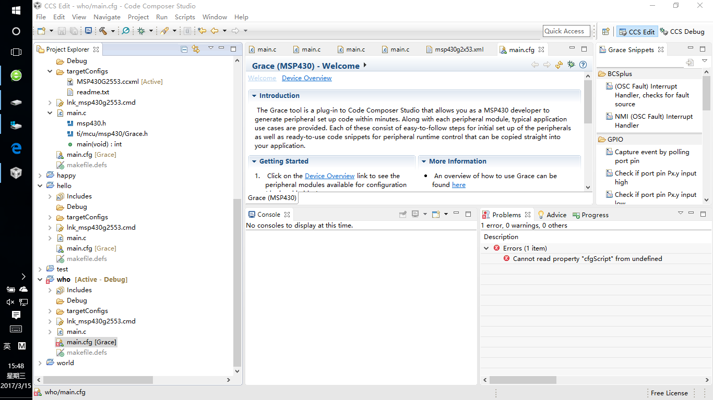
Task: Select main(void) : int outline item
Action: click(x=94, y=144)
